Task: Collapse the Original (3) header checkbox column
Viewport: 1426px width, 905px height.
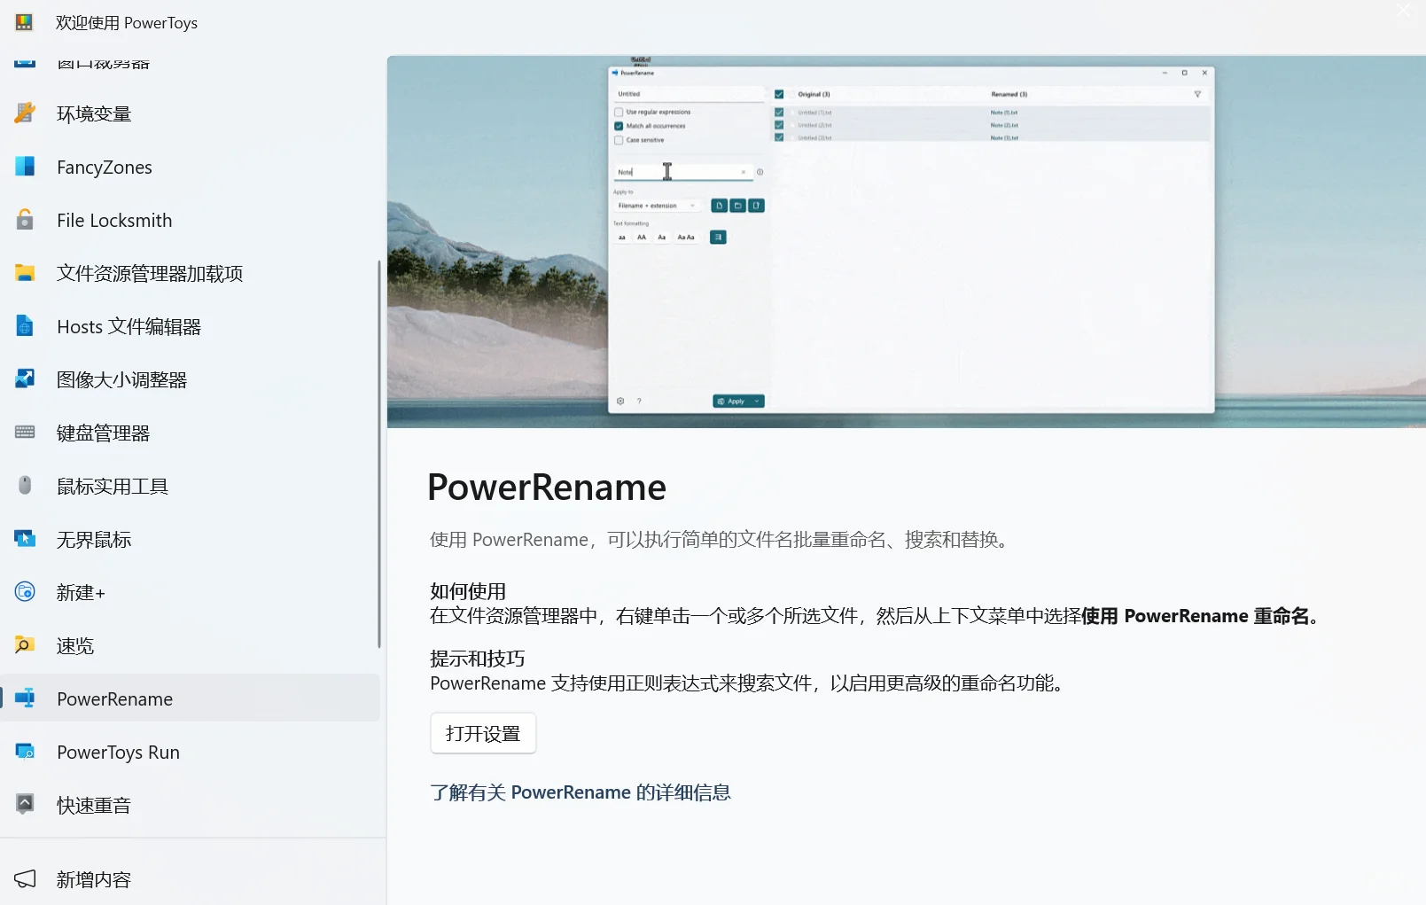Action: pyautogui.click(x=779, y=94)
